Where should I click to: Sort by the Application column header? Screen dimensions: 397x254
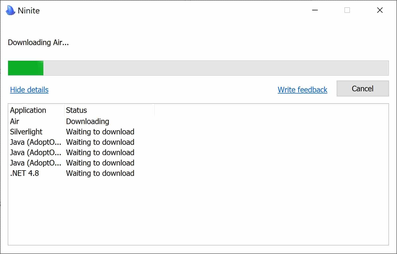pyautogui.click(x=36, y=110)
